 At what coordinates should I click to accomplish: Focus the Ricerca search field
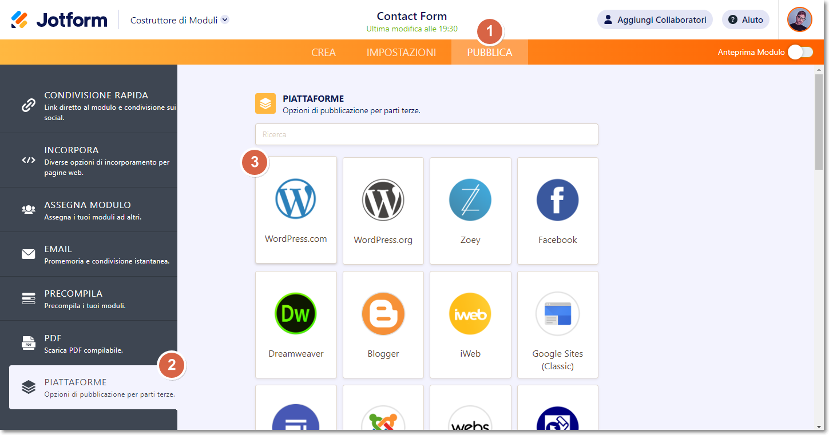pyautogui.click(x=427, y=134)
